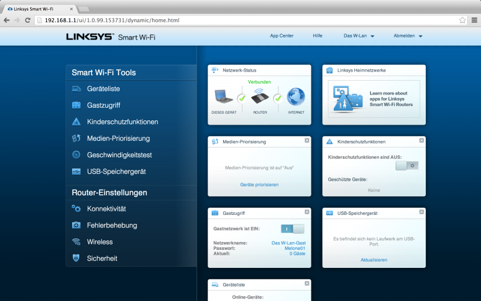The height and width of the screenshot is (301, 481).
Task: Click the Kinderschutzfunktionen warning triangle icon in sidebar
Action: [x=76, y=122]
